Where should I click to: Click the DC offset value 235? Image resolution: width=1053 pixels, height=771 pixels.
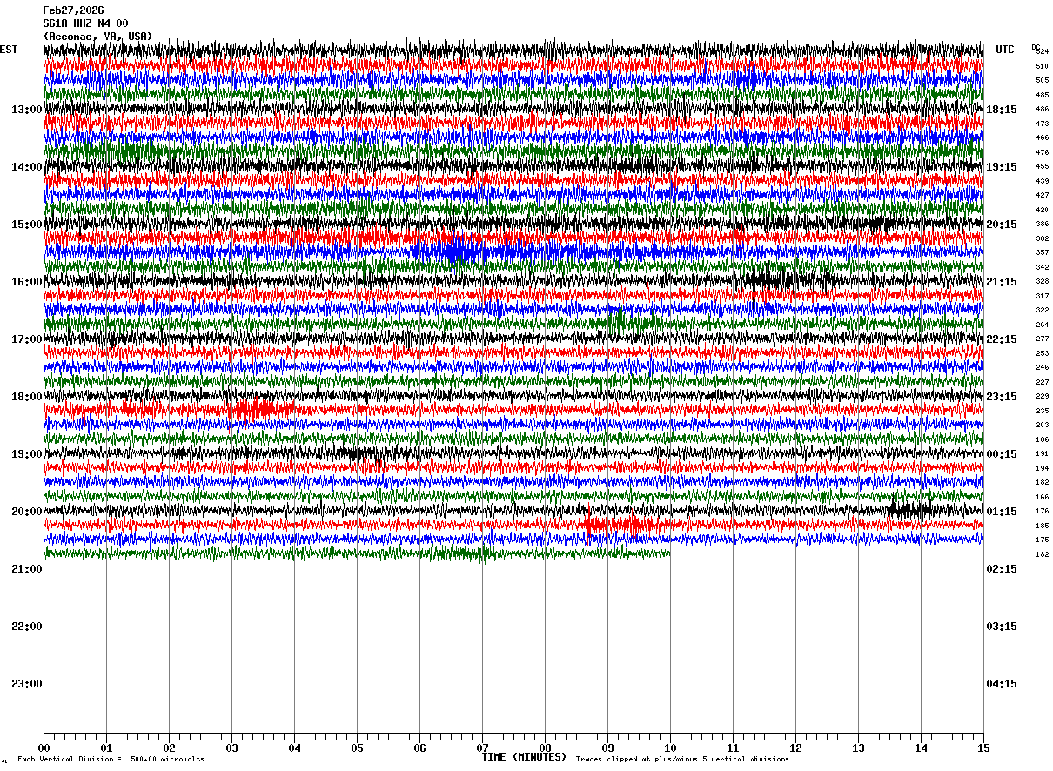(x=1043, y=411)
